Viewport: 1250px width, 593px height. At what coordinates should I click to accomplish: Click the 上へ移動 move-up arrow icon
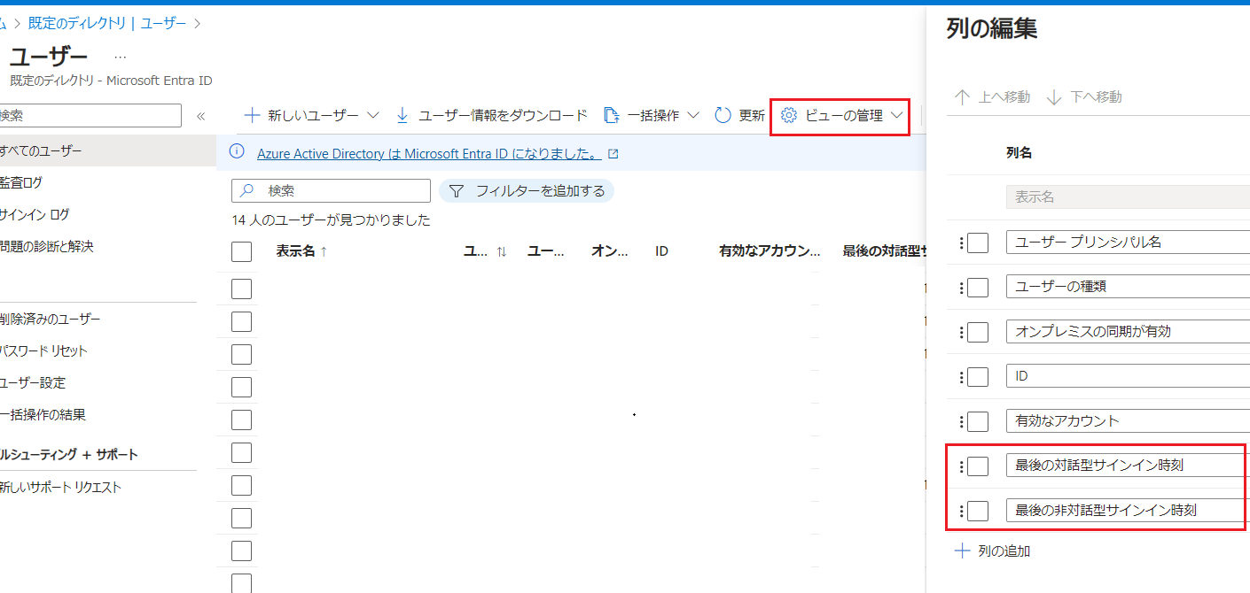coord(962,96)
